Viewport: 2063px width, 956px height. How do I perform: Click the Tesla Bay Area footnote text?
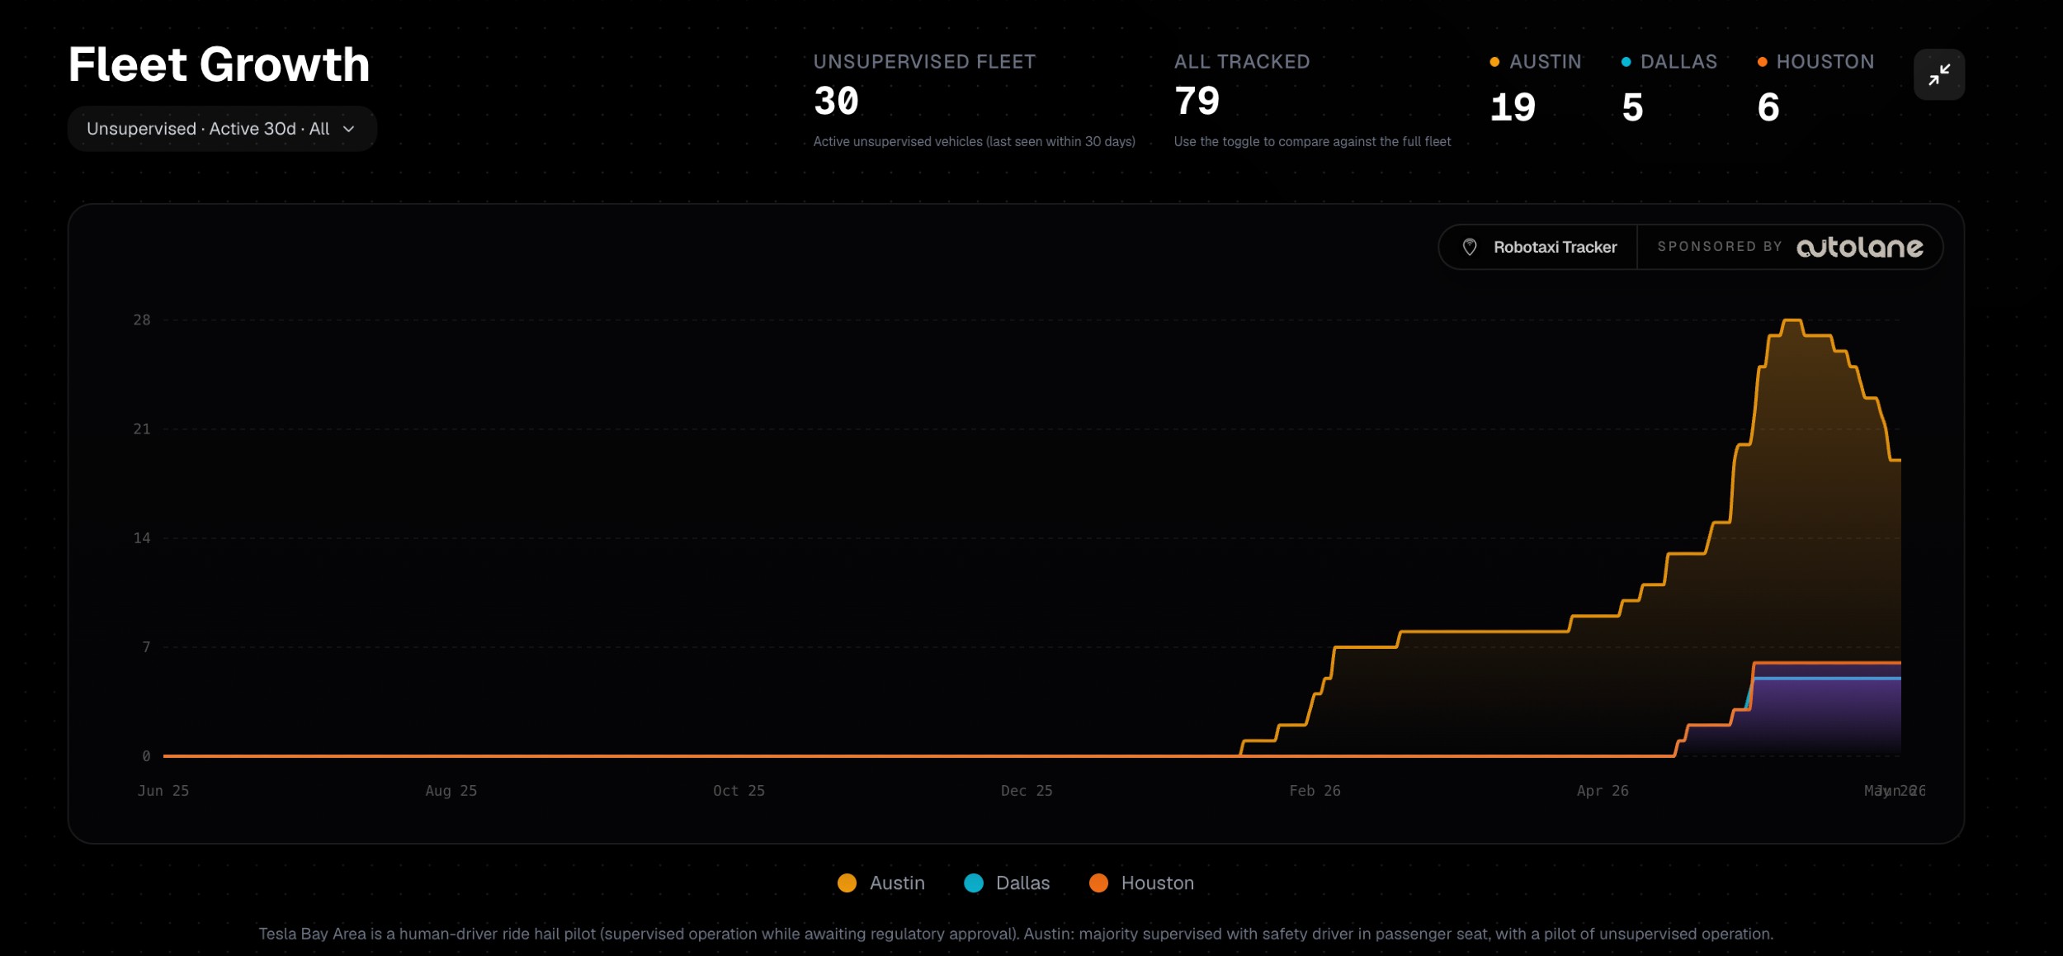point(1016,934)
